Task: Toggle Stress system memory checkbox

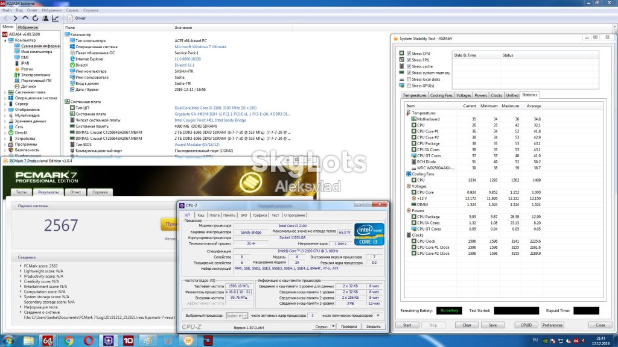Action: (409, 73)
